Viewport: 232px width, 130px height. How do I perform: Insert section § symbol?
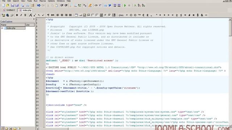(x=198, y=15)
